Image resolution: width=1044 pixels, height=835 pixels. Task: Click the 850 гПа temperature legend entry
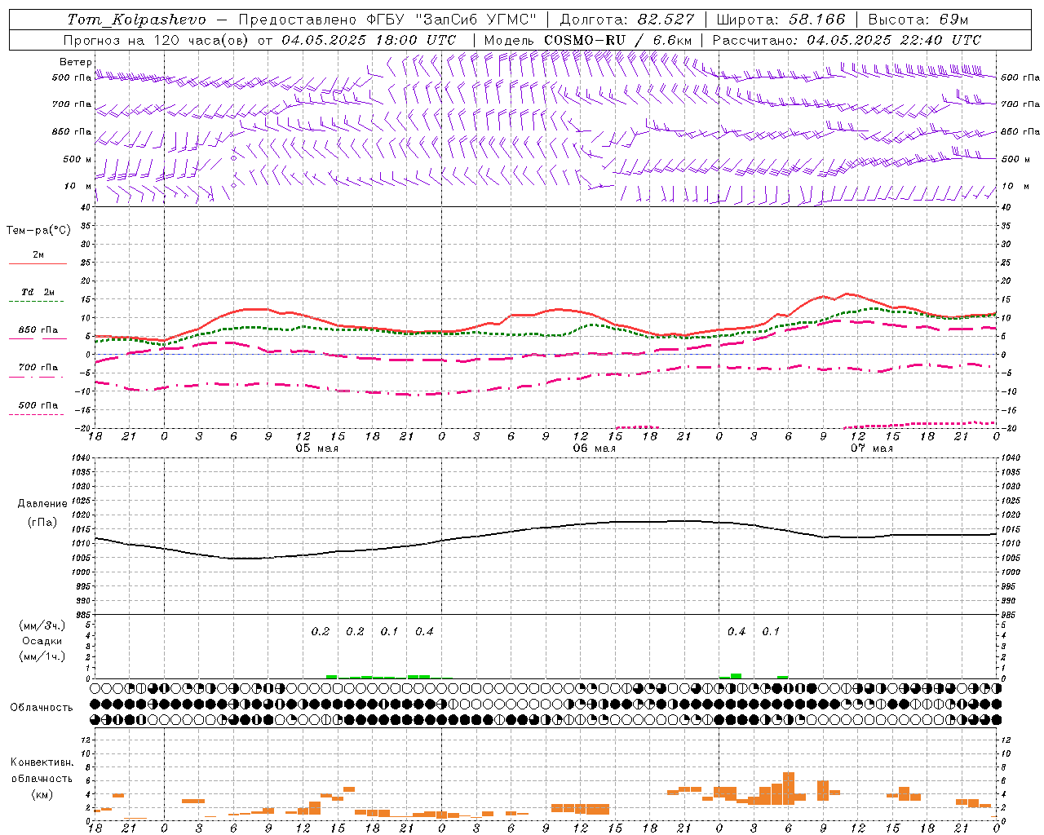38,331
